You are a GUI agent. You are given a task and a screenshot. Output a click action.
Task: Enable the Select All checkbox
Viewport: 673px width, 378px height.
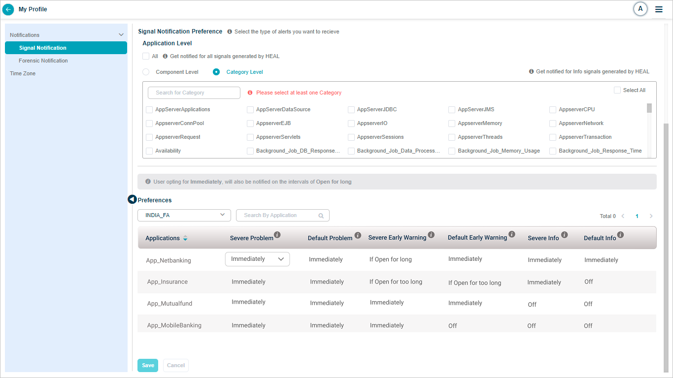click(x=617, y=90)
